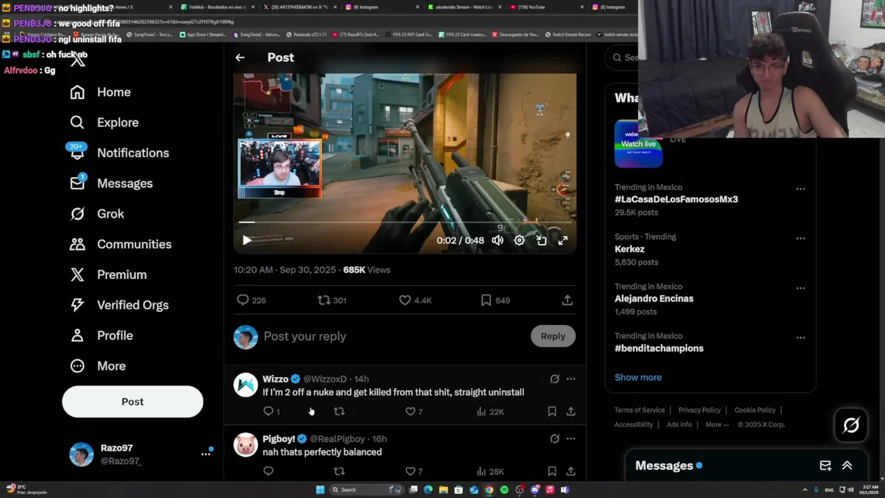Open Windows Start menu

point(319,490)
